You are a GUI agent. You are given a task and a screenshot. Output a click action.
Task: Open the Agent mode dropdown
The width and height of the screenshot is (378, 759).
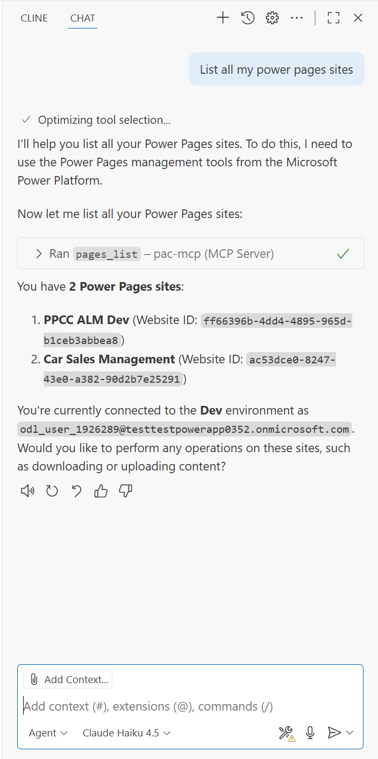[47, 733]
